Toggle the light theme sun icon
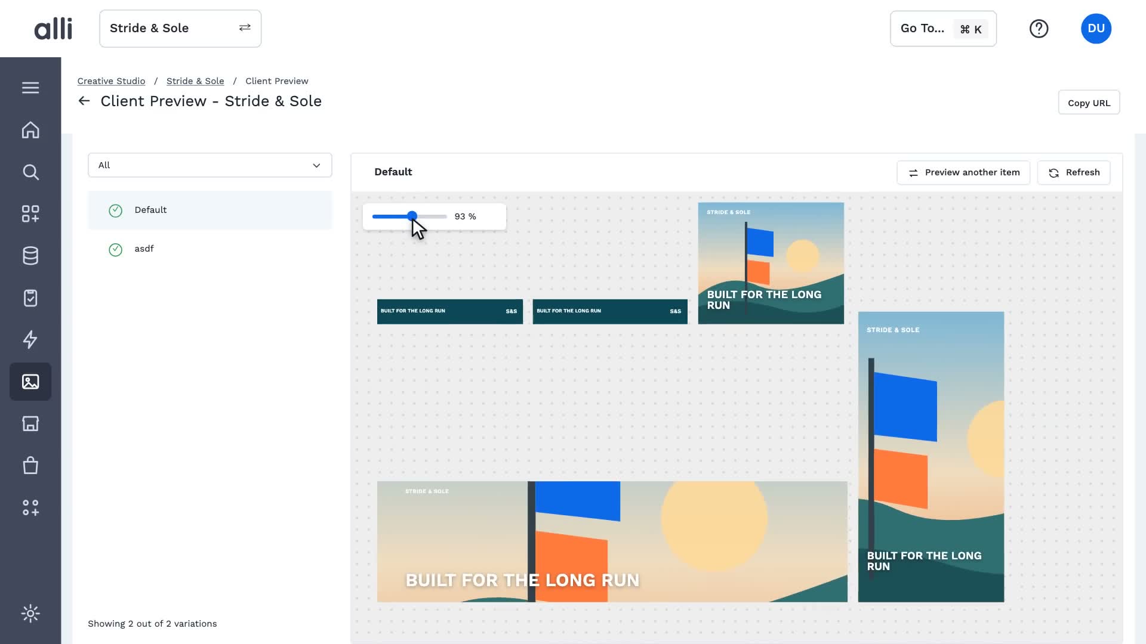This screenshot has height=644, width=1146. click(x=30, y=614)
